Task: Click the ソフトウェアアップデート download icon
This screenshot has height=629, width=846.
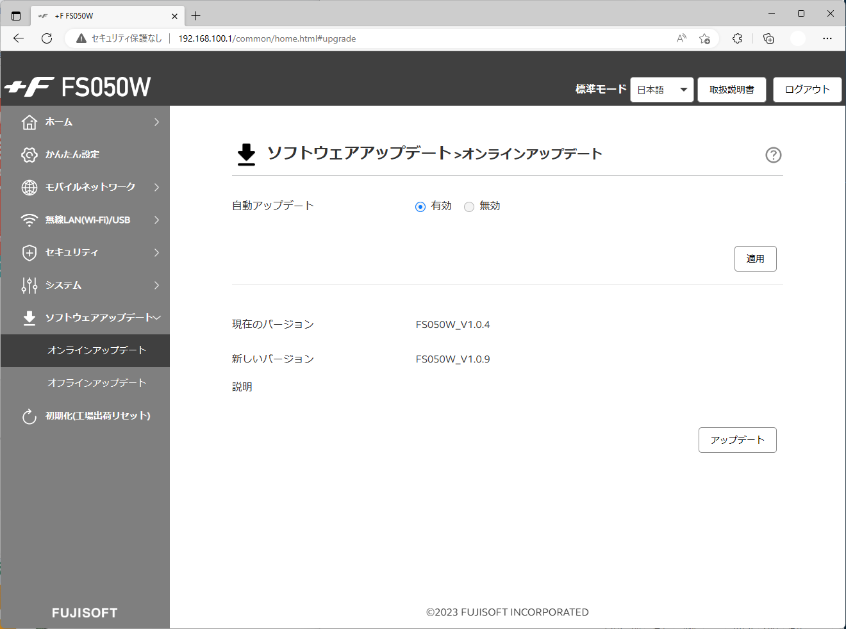Action: (29, 318)
